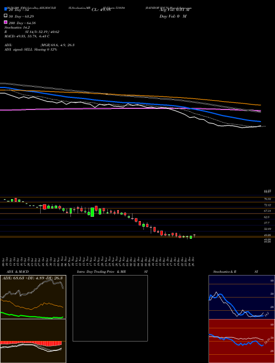Click the 67.31 price axis label

(x=267, y=211)
